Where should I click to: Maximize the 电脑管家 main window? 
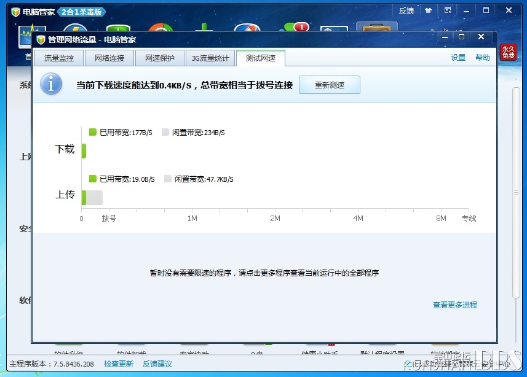[x=486, y=10]
